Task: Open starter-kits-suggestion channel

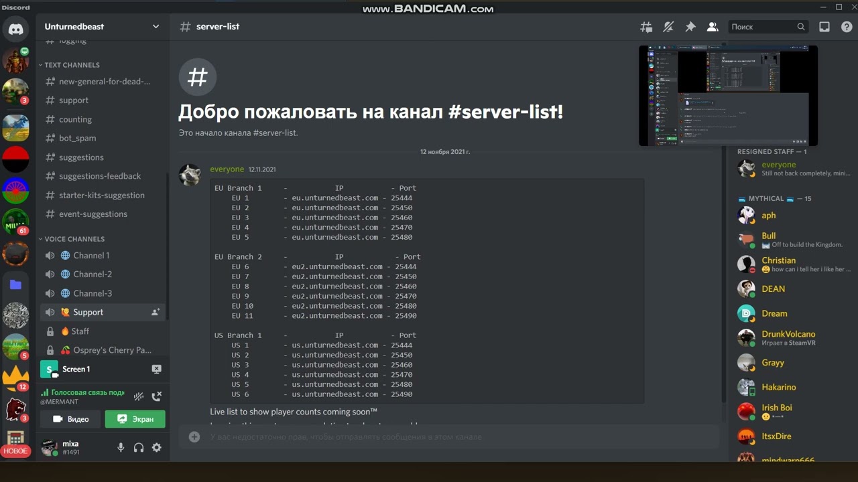Action: [x=103, y=195]
